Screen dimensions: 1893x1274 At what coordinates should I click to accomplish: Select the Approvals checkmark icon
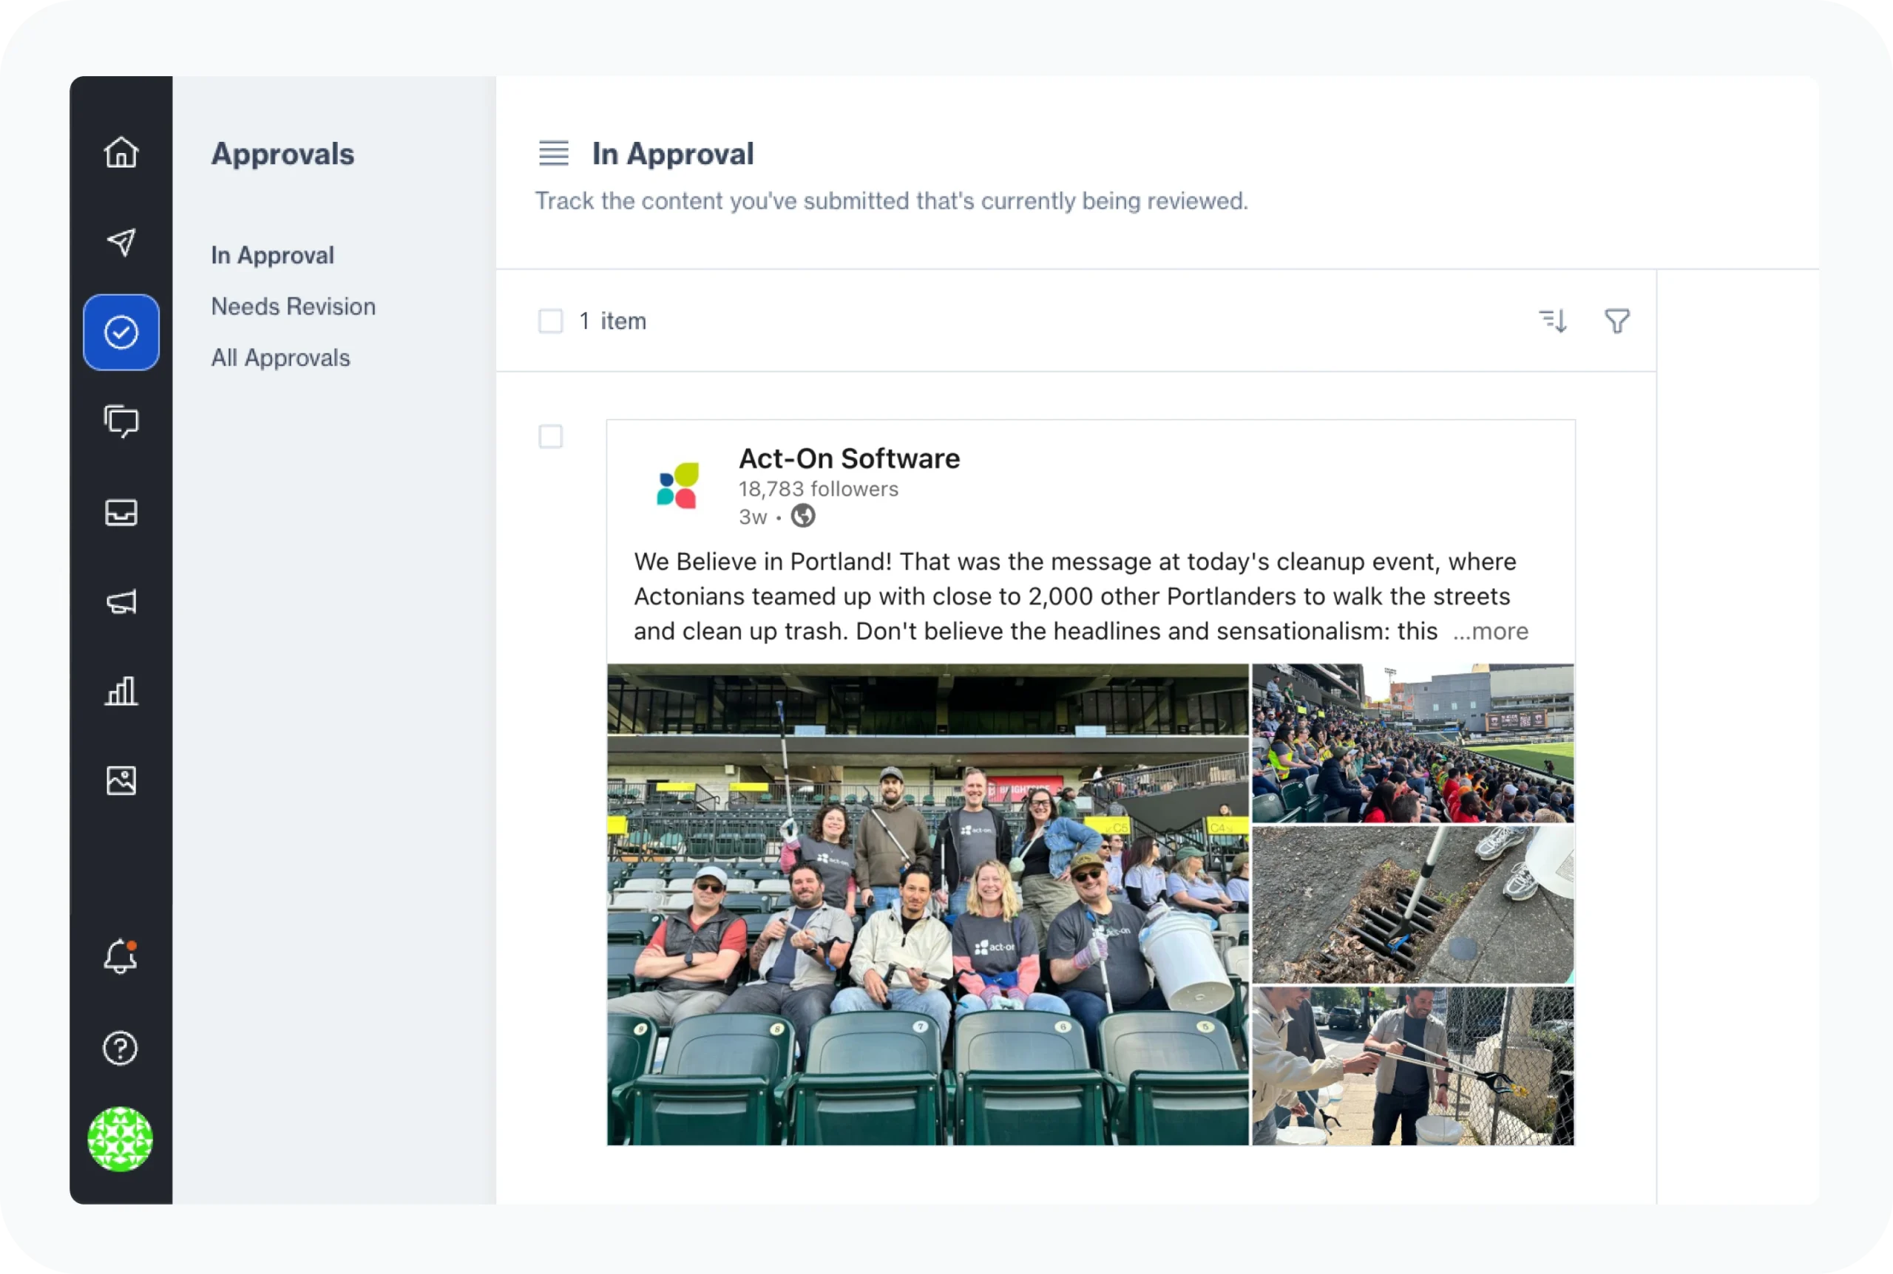(x=121, y=333)
